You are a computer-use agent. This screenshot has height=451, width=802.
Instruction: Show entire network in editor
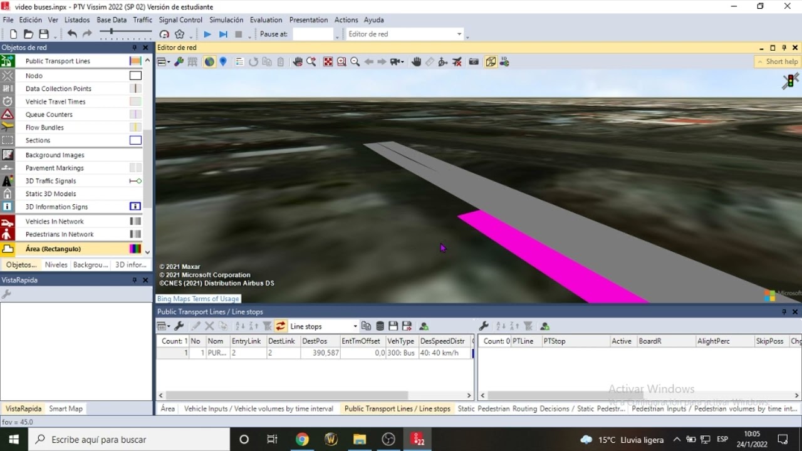point(328,62)
